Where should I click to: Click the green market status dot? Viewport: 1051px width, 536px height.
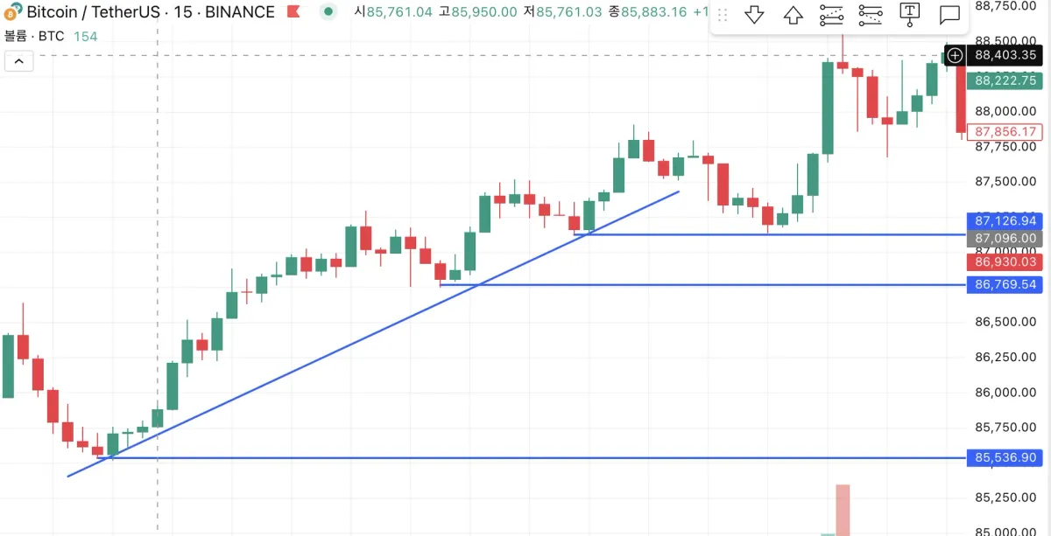click(328, 12)
